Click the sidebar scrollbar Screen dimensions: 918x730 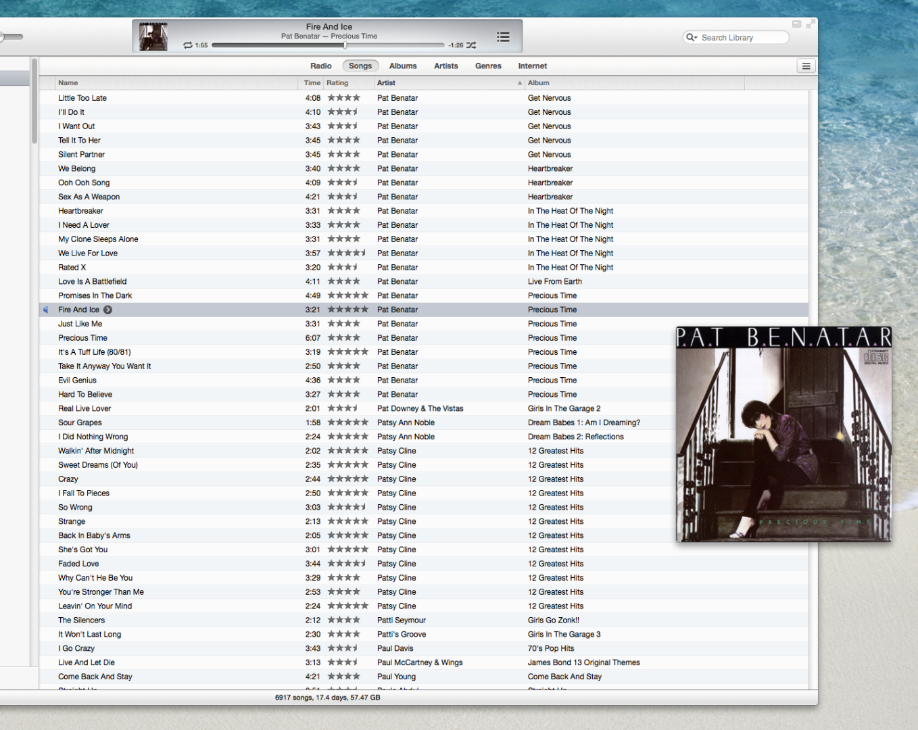(34, 101)
